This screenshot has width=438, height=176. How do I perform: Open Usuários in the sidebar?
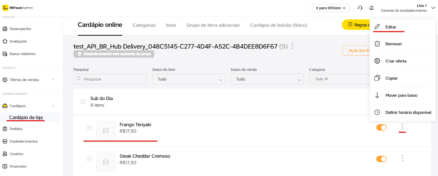(16, 154)
